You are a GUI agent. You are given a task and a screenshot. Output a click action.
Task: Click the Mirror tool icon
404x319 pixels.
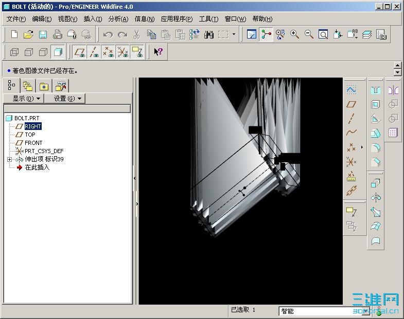click(x=393, y=90)
